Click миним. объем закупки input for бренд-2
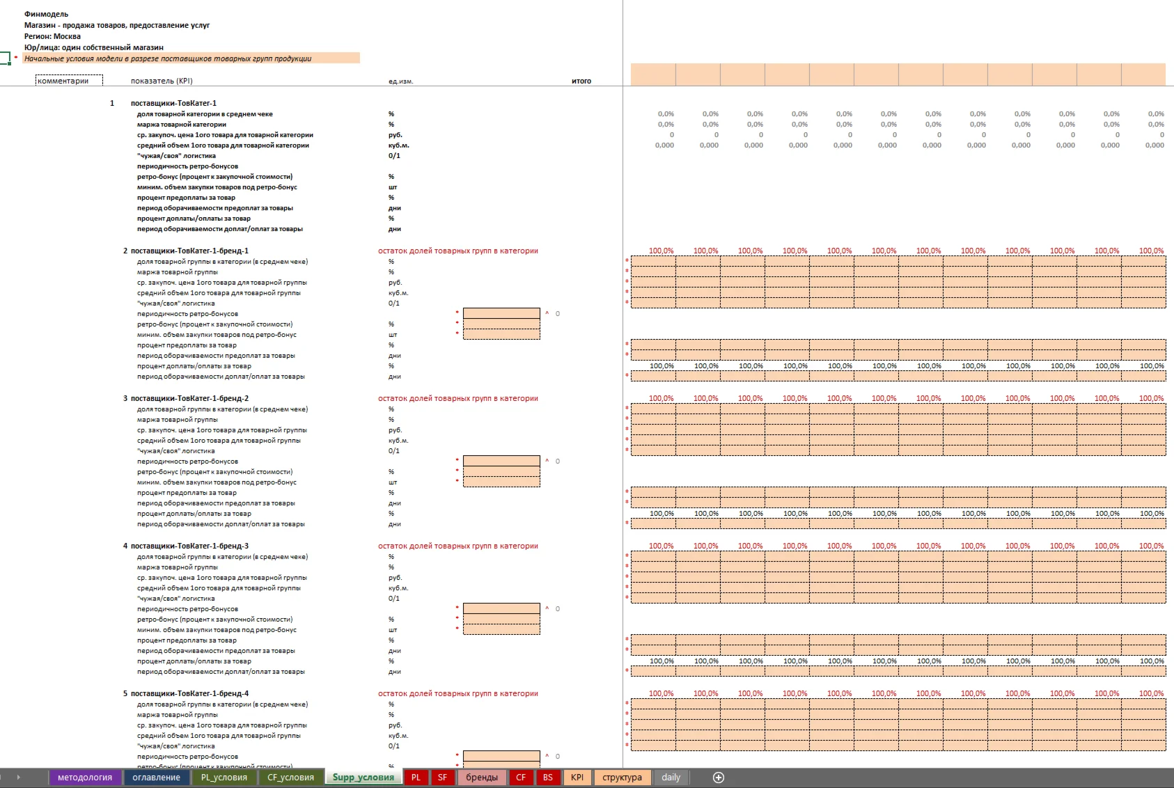 (501, 482)
